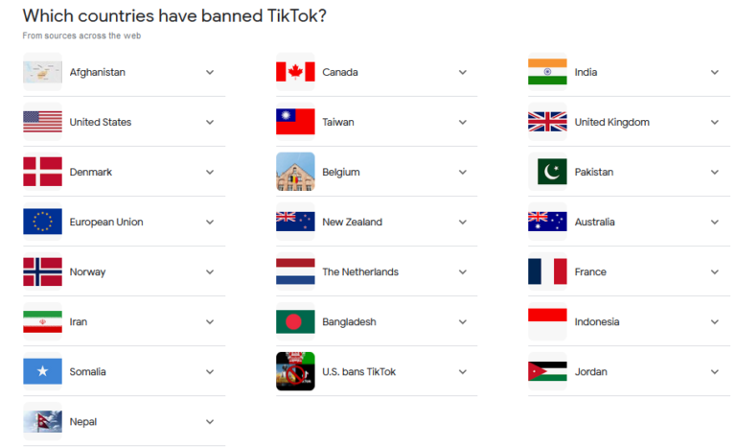Select the United Kingdom label
Viewport: 736px width, 447px height.
(611, 122)
